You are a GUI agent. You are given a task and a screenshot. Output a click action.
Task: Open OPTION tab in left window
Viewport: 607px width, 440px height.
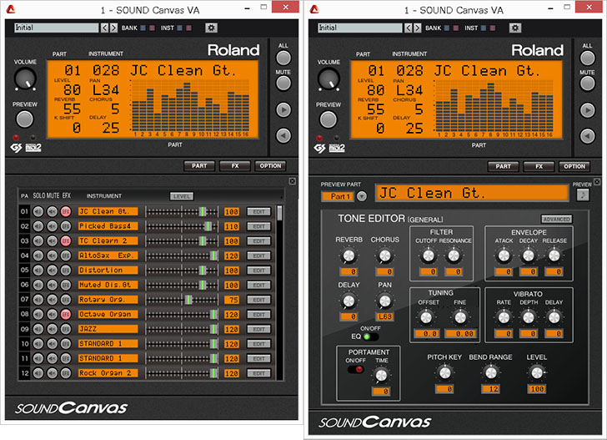[x=270, y=166]
